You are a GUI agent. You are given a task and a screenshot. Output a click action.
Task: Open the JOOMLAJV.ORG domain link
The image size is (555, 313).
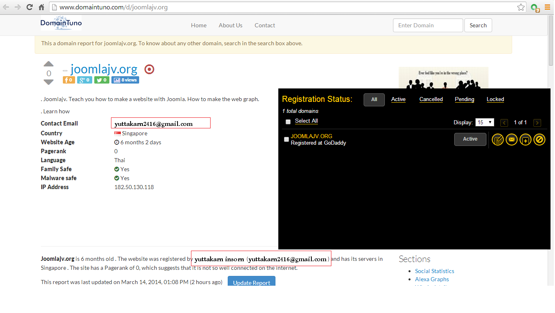(x=311, y=136)
